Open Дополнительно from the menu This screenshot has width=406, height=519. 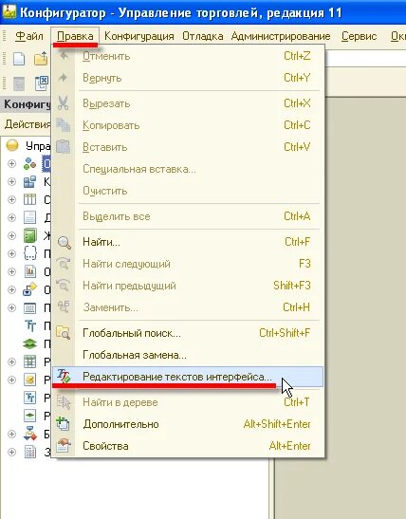point(188,424)
